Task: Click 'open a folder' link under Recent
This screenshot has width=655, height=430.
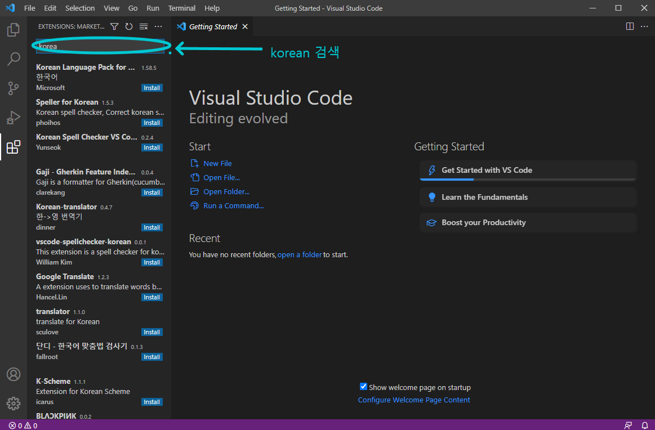Action: [300, 254]
